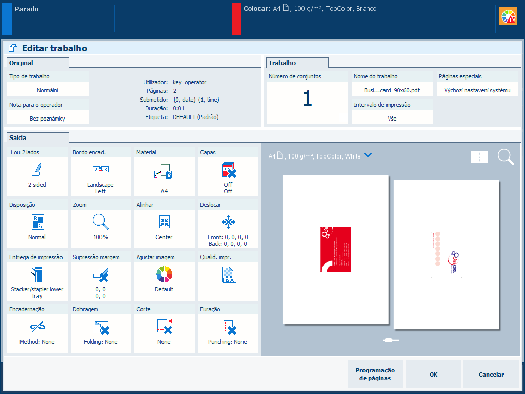This screenshot has height=394, width=525.
Task: Change the Número de conjuntos value 1
Action: pyautogui.click(x=308, y=103)
